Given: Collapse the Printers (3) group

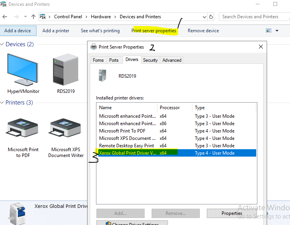Looking at the screenshot, I should point(2,103).
